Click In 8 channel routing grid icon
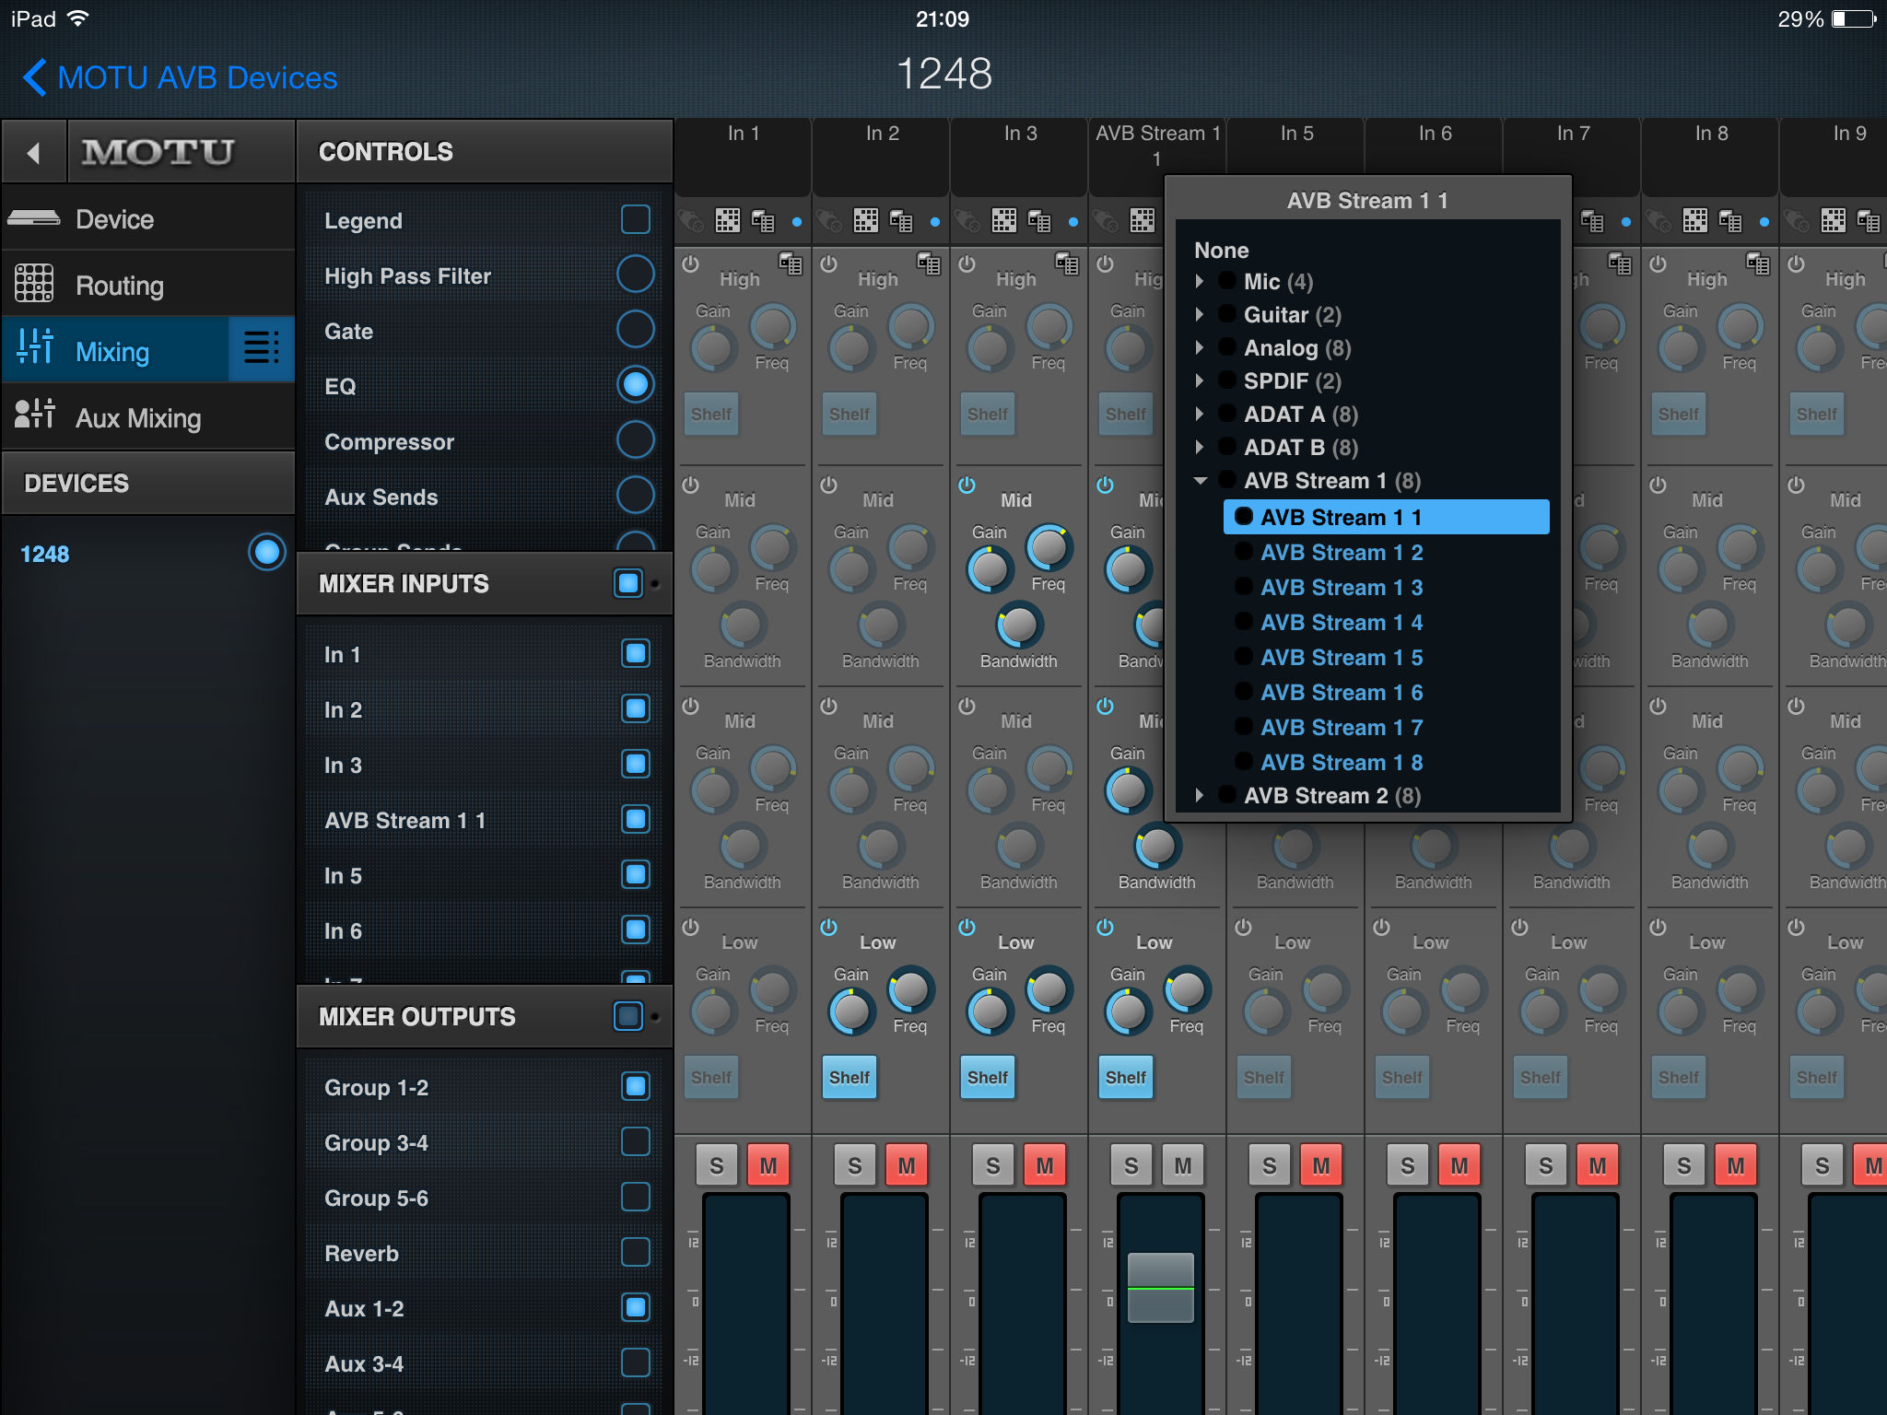 [1695, 220]
